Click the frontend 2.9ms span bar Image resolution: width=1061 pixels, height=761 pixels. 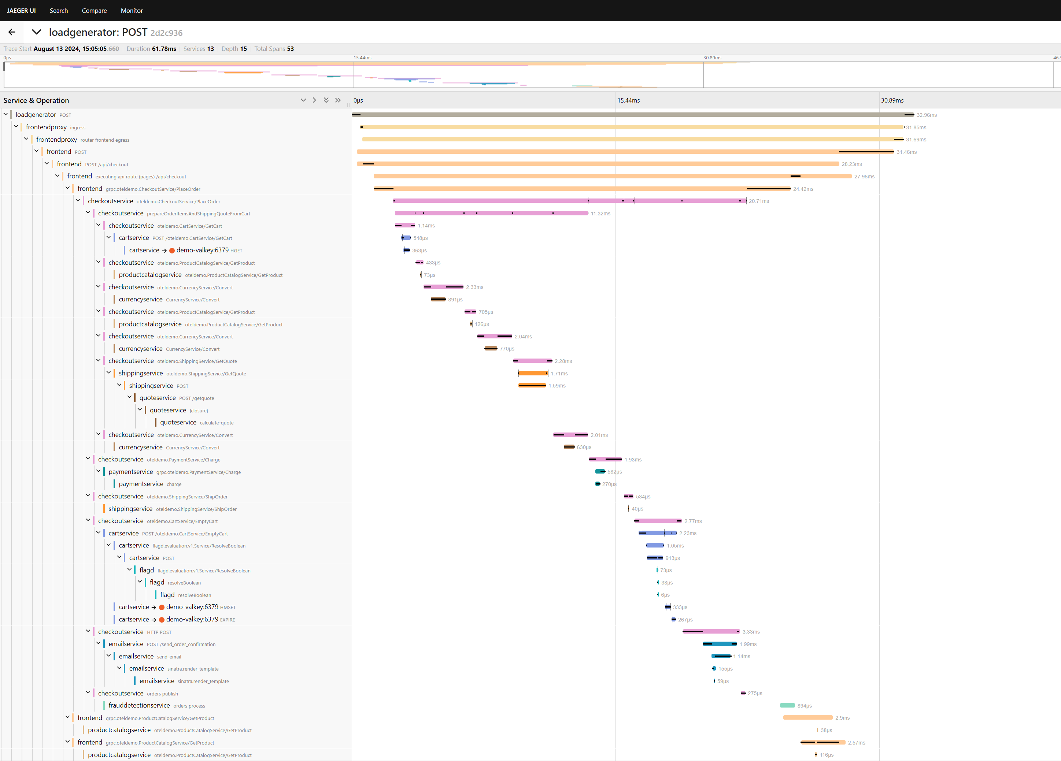808,717
